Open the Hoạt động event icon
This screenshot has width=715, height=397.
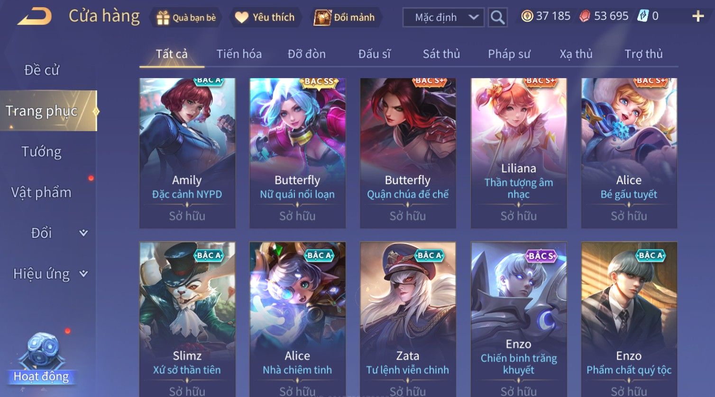42,358
